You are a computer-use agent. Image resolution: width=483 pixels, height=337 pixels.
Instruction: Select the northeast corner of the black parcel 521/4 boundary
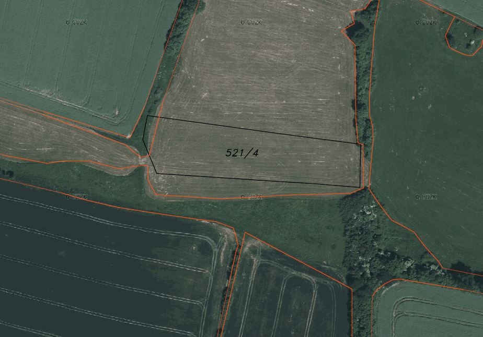[x=360, y=143]
